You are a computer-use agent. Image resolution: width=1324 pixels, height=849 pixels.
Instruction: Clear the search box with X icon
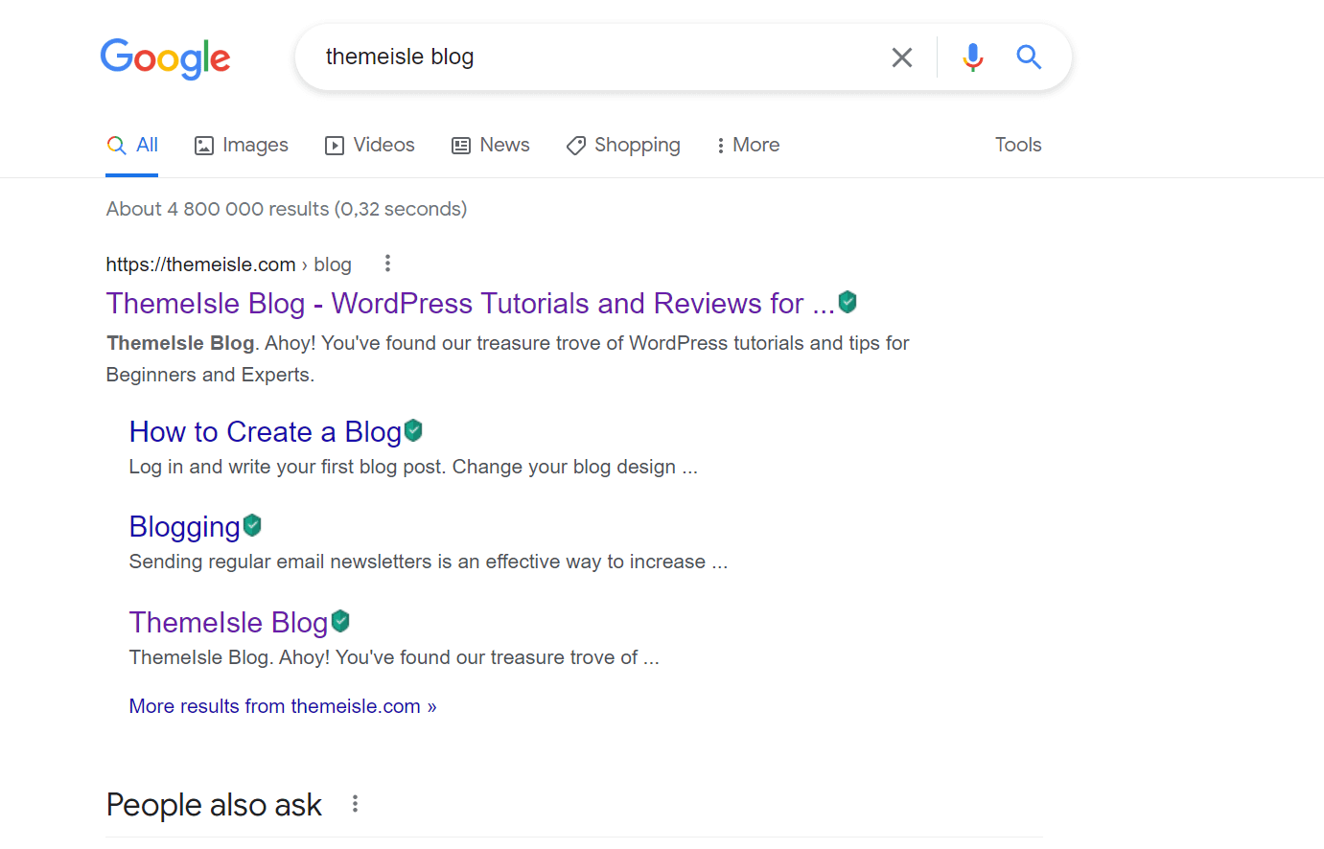(x=902, y=57)
